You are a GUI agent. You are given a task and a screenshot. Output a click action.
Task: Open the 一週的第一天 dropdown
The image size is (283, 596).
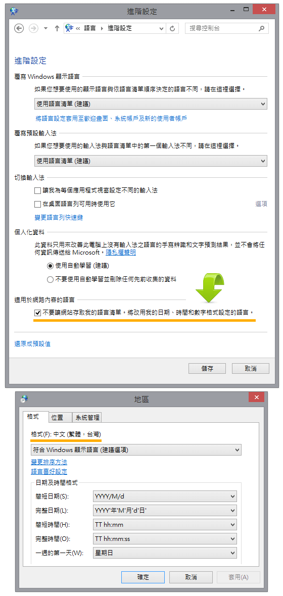[x=165, y=553]
